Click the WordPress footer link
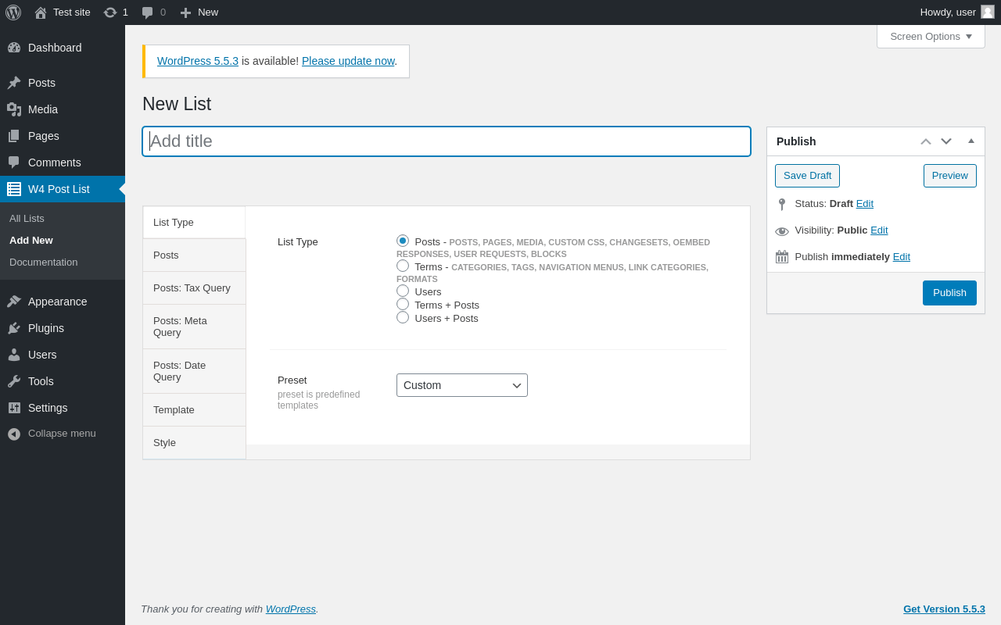Screen dimensions: 1001x625 291,609
